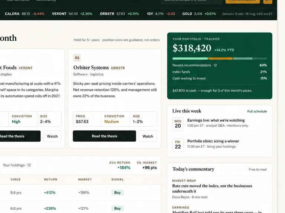285x213 pixels.
Task: Select the ORBSTR ticker in the tape
Action: point(119,14)
